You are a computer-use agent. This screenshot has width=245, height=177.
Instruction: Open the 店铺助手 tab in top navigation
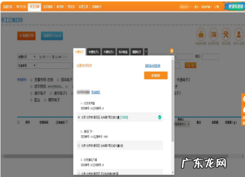(x=96, y=7)
